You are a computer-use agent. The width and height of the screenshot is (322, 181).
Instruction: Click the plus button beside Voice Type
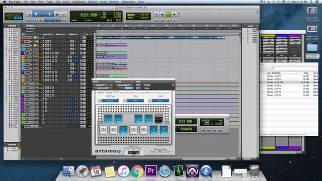coord(99,101)
